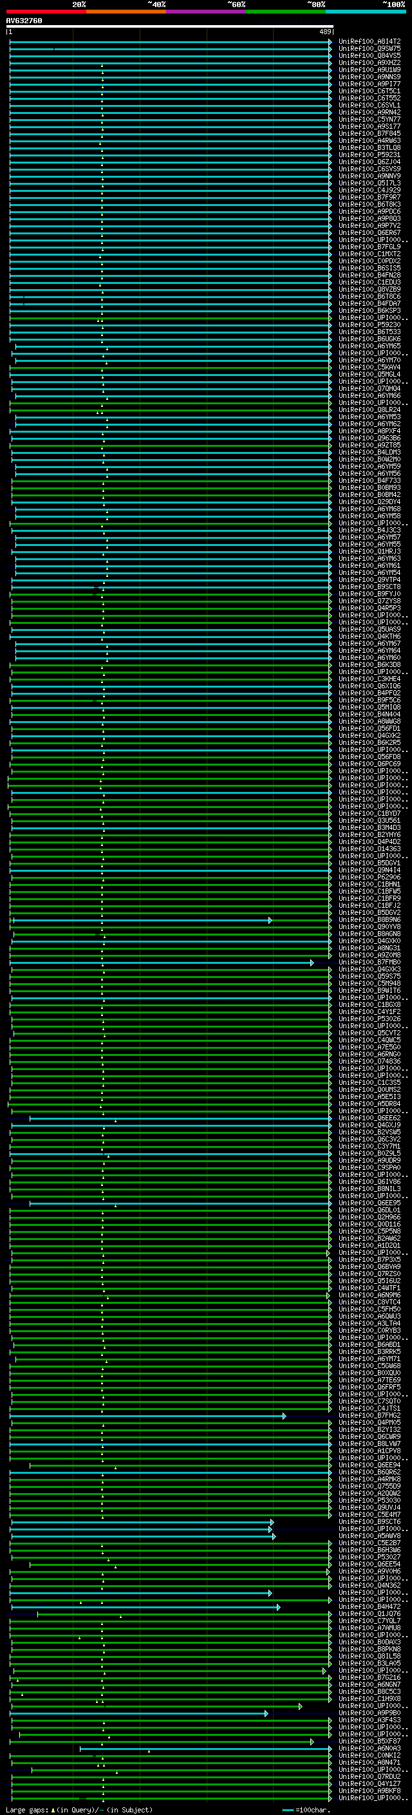Select the UniRef100_B6KSP3 label
The image size is (412, 1815).
point(369,311)
